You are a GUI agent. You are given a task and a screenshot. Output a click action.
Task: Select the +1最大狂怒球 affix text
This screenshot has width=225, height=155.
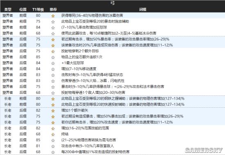(x=72, y=63)
